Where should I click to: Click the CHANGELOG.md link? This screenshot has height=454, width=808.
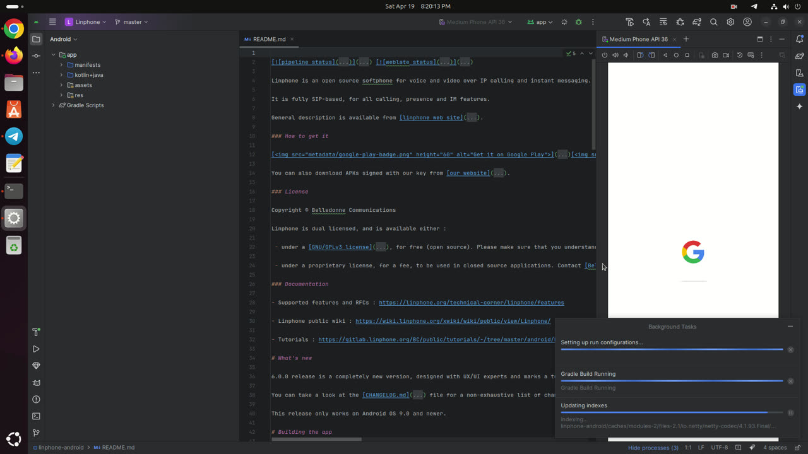tap(386, 395)
